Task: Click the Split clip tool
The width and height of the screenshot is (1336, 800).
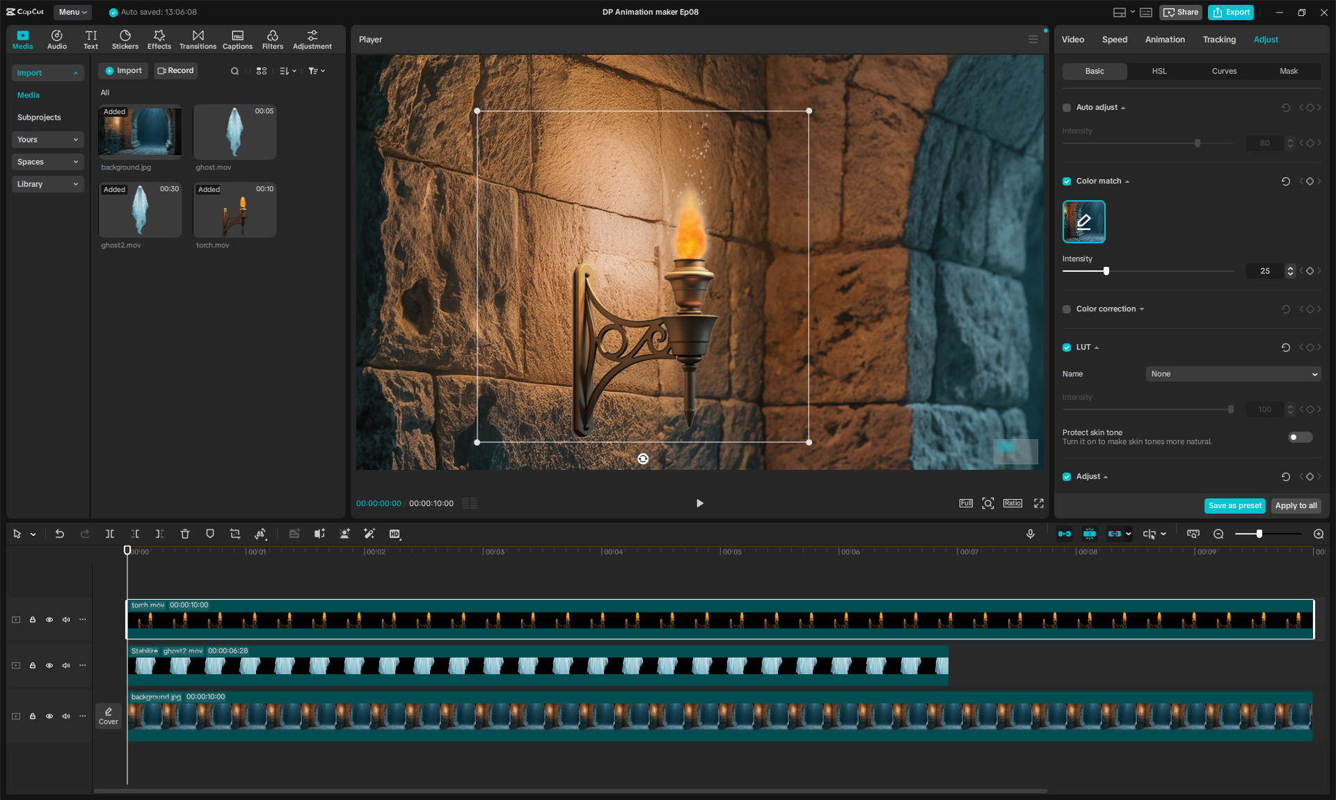Action: pos(110,534)
